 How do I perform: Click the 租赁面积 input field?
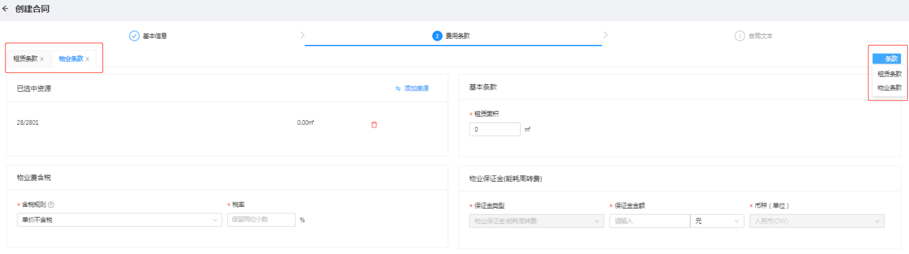point(494,130)
